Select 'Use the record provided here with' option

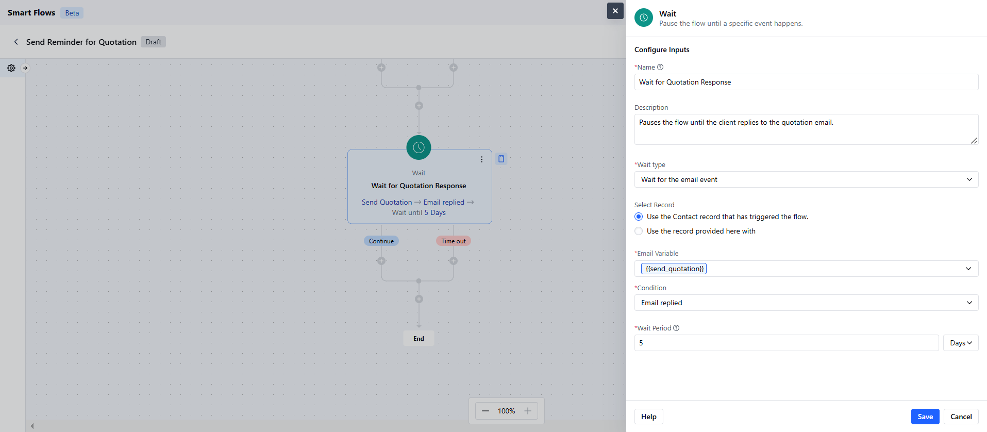(x=639, y=231)
